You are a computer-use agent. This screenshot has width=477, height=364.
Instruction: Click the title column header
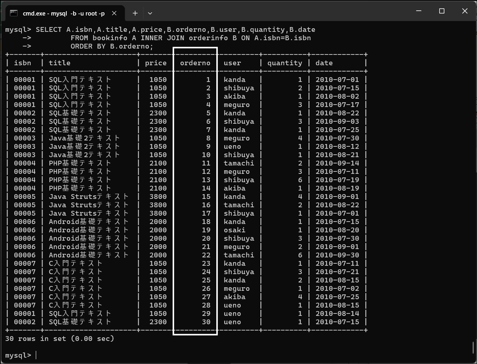pyautogui.click(x=60, y=63)
